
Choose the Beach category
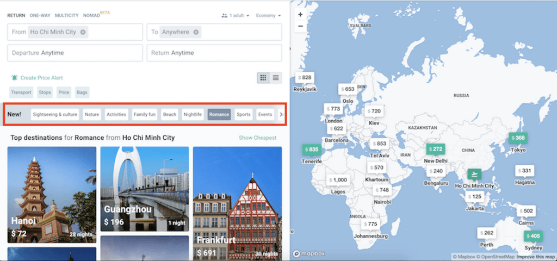[170, 114]
